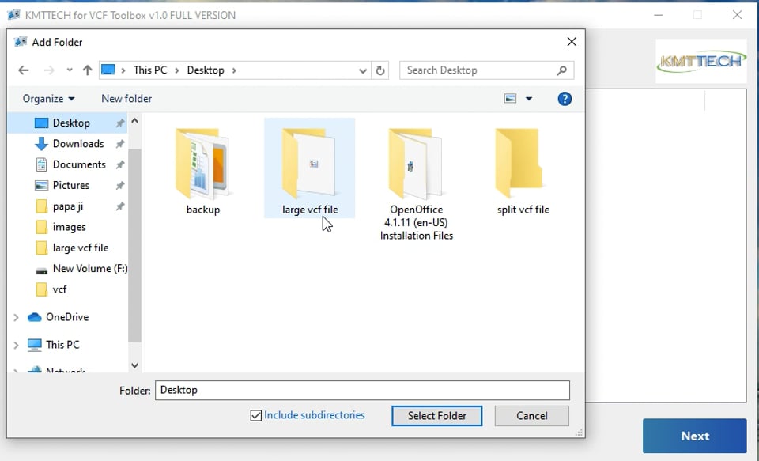Select large vcf file in sidebar

click(81, 248)
